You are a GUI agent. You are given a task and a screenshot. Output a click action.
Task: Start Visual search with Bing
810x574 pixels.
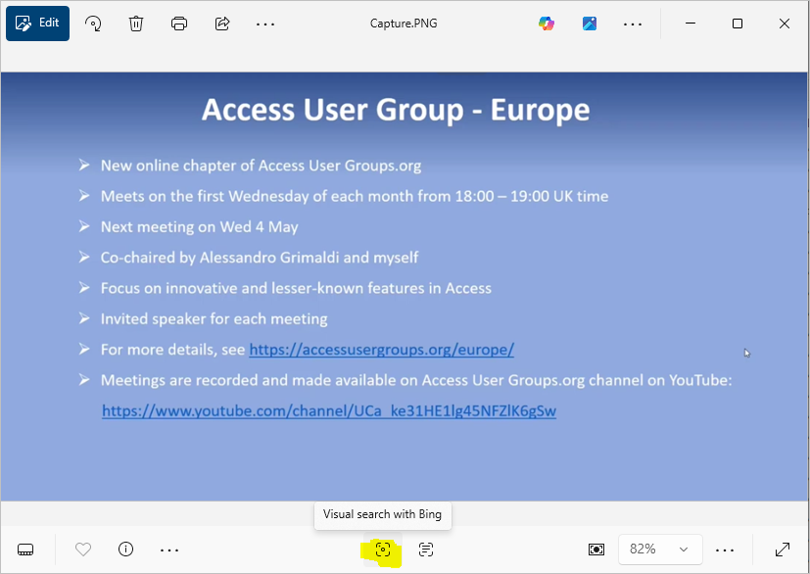pyautogui.click(x=383, y=550)
